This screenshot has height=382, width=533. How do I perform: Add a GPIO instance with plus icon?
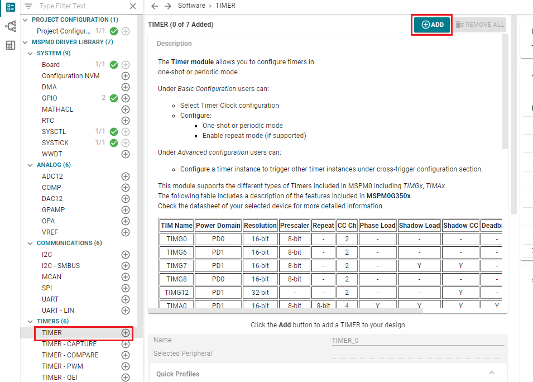(126, 98)
